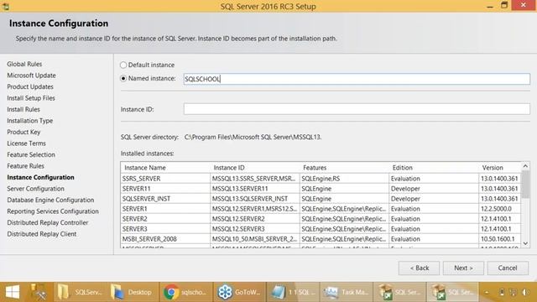Open Product Updates step in sidebar
Screen dimensions: 537x302
click(x=30, y=86)
